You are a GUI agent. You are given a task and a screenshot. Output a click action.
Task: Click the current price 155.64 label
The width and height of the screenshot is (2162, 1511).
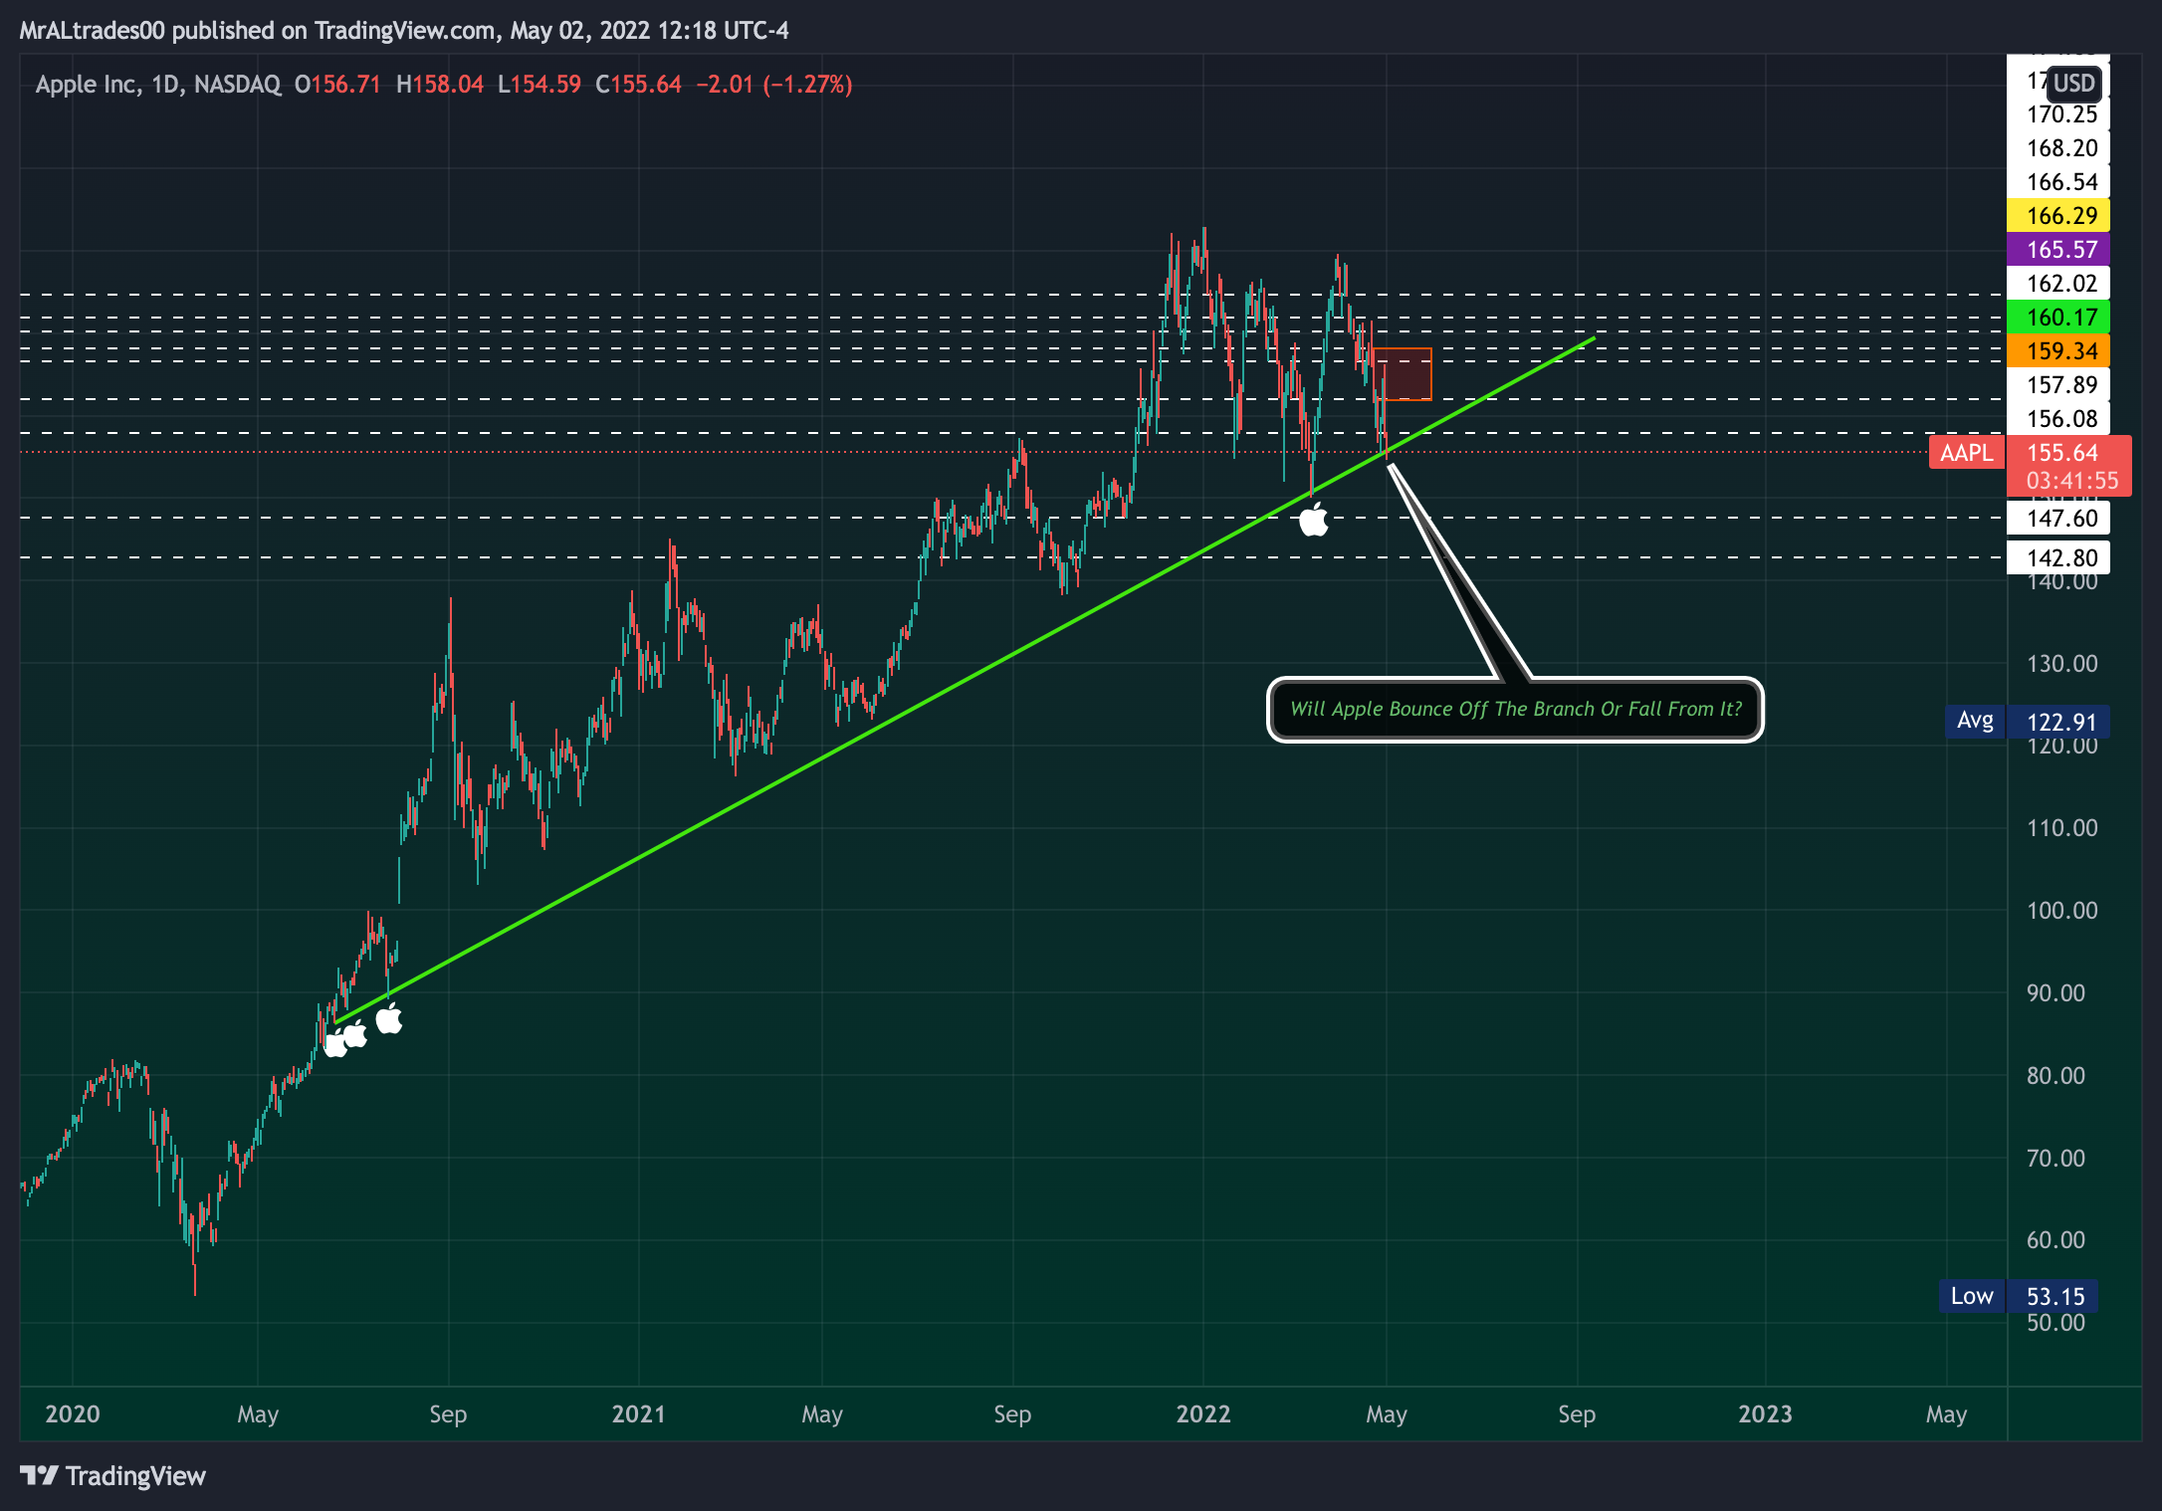(2062, 452)
